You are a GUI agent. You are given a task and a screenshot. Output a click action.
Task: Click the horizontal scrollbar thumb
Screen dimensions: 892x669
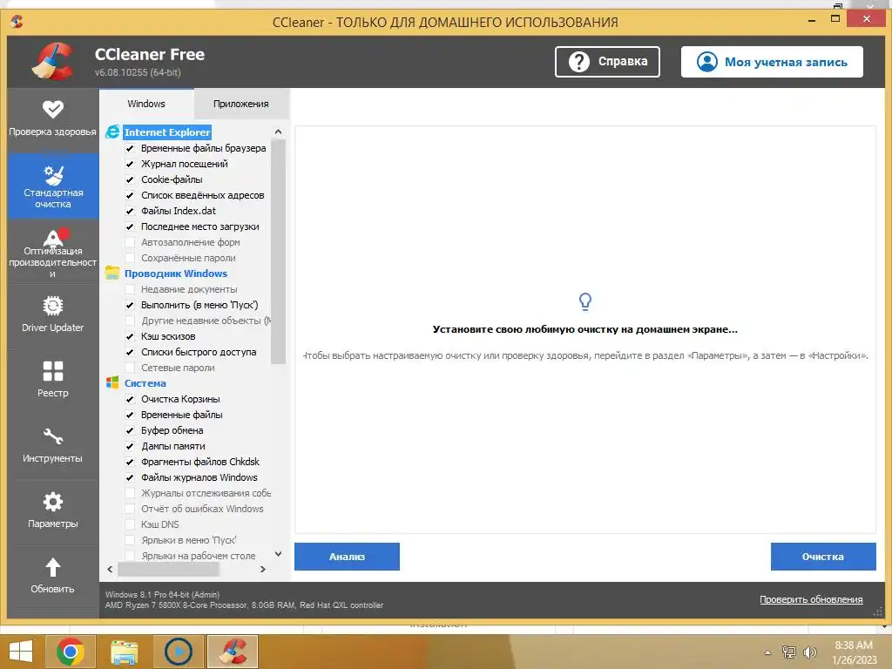[x=168, y=569]
